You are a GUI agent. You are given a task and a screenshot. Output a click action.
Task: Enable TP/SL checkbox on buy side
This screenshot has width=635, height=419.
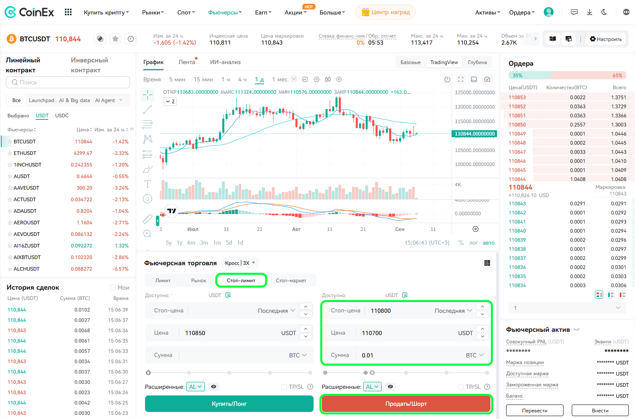point(284,387)
